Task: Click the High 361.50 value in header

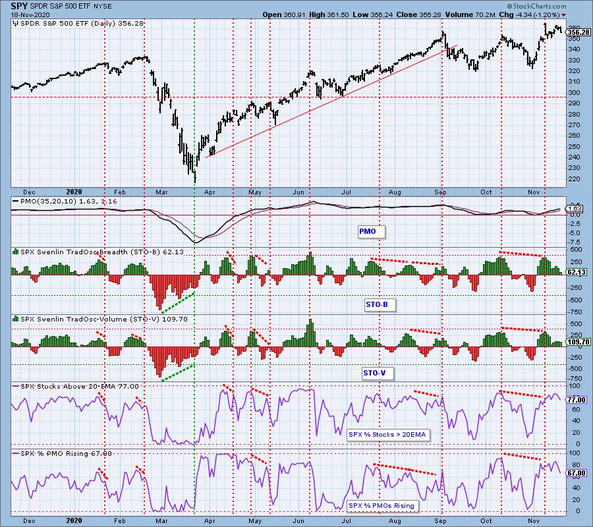Action: coord(329,14)
